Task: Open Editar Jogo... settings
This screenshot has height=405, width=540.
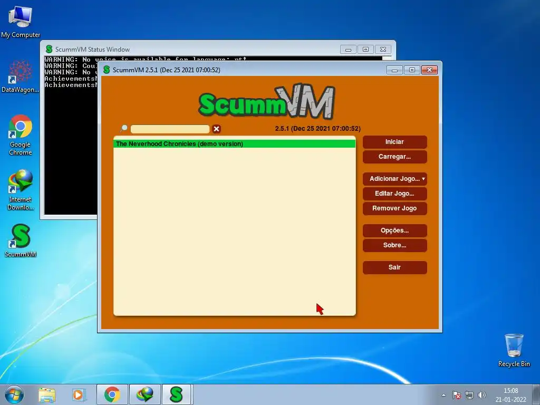Action: pyautogui.click(x=394, y=194)
